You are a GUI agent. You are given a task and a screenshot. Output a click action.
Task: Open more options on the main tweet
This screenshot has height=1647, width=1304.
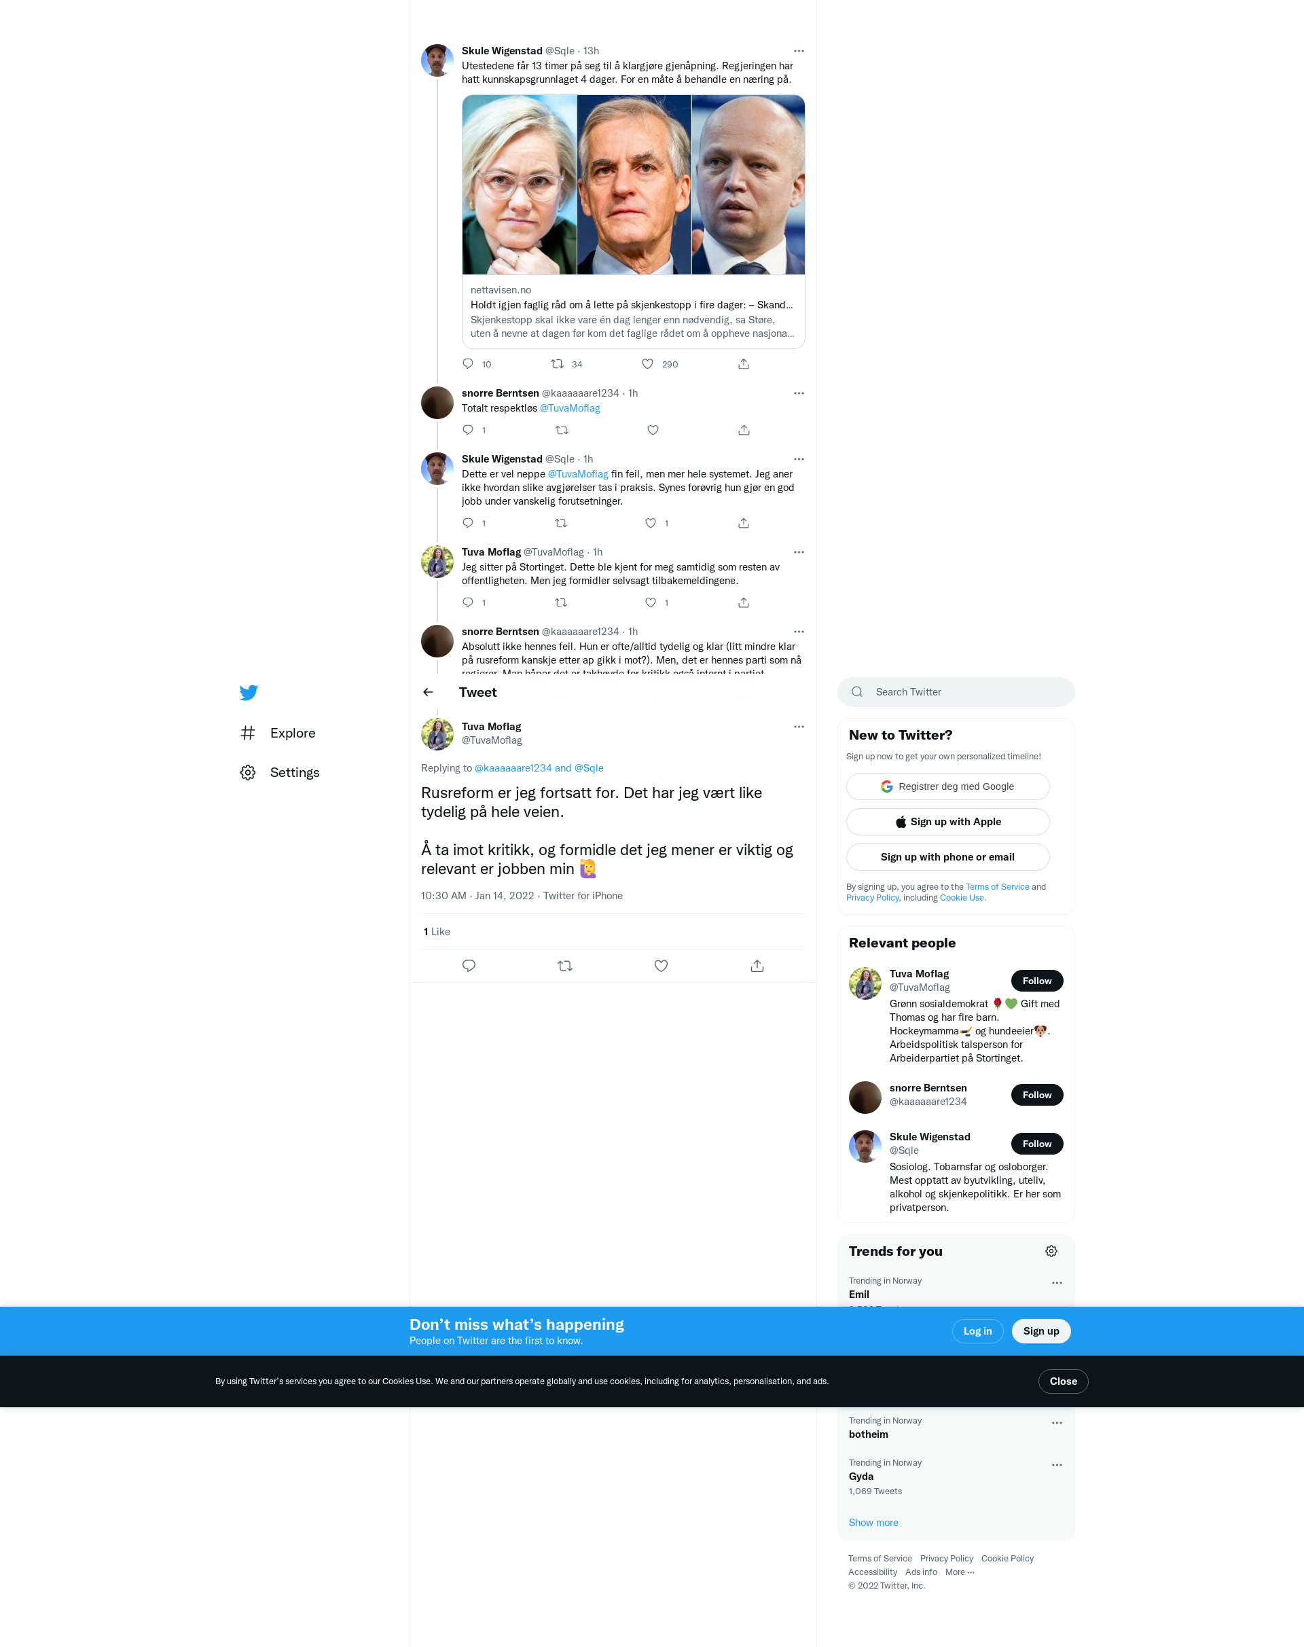799,727
